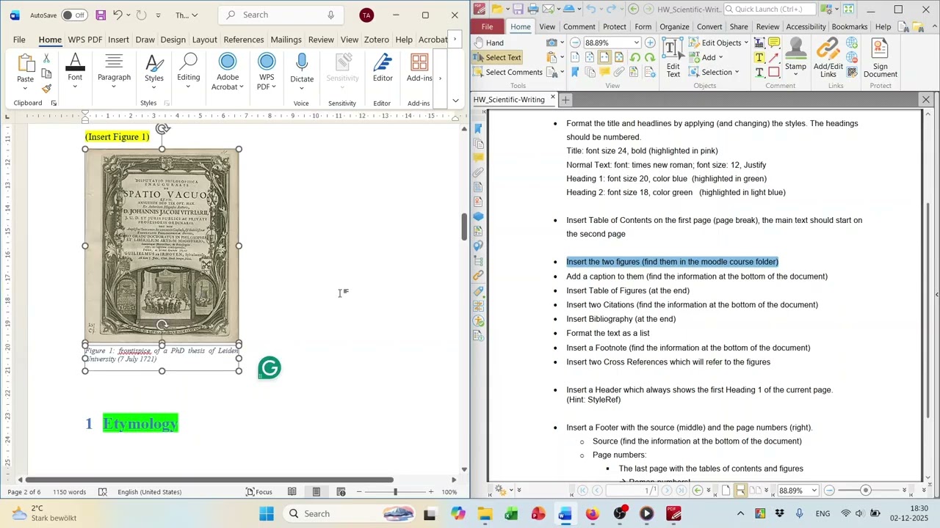
Task: Click the Add/Edit Links tool
Action: 828,57
